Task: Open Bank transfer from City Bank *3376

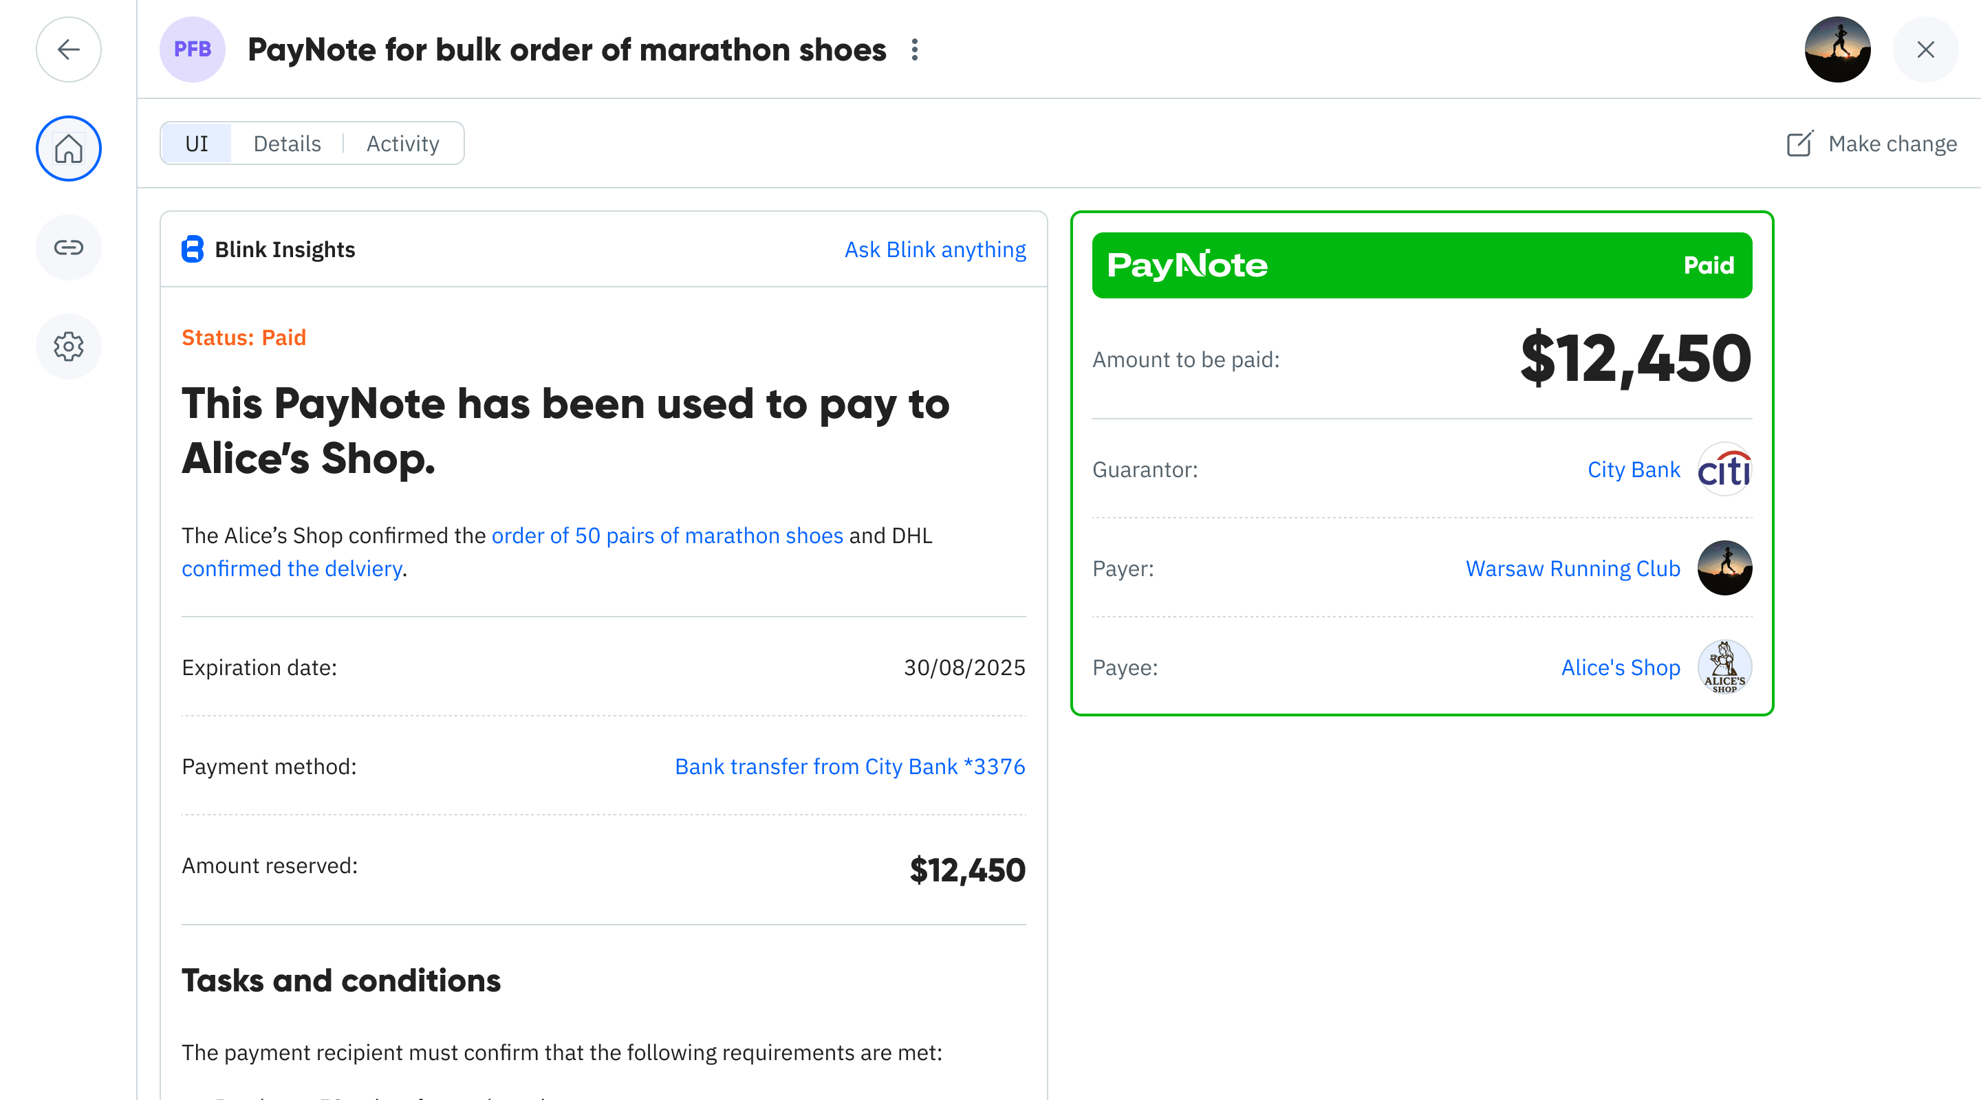Action: 849,766
